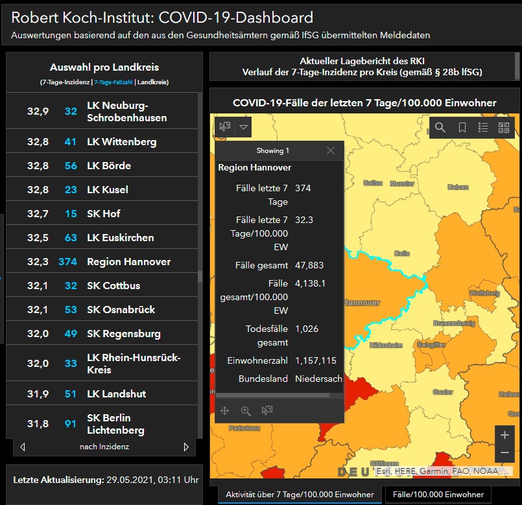The height and width of the screenshot is (505, 522).
Task: Click the nach Inzidenz list label
Action: 104,447
